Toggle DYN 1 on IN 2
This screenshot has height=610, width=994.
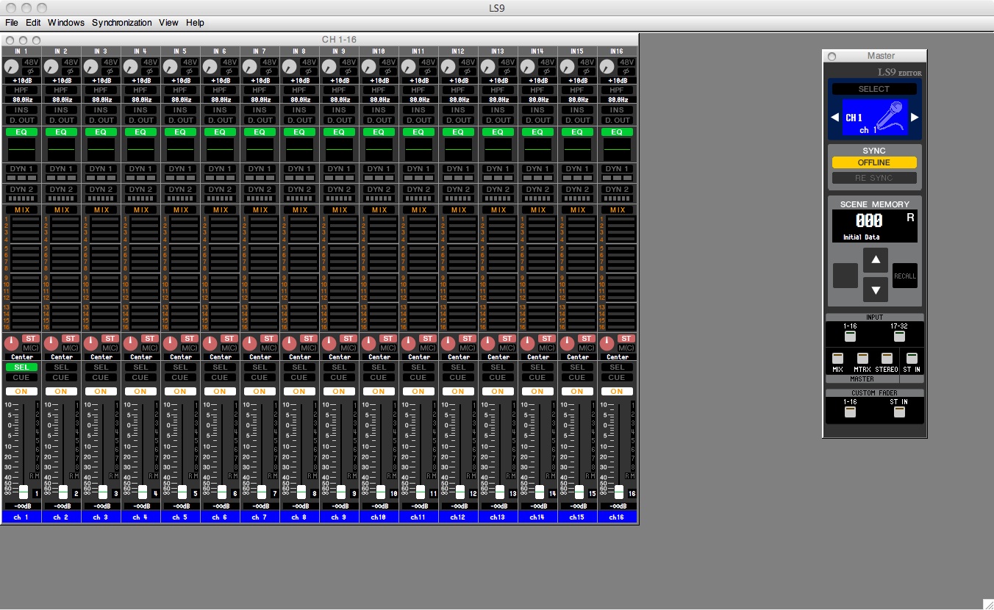click(62, 169)
